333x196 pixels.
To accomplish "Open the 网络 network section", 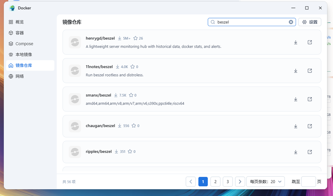I will (30, 76).
